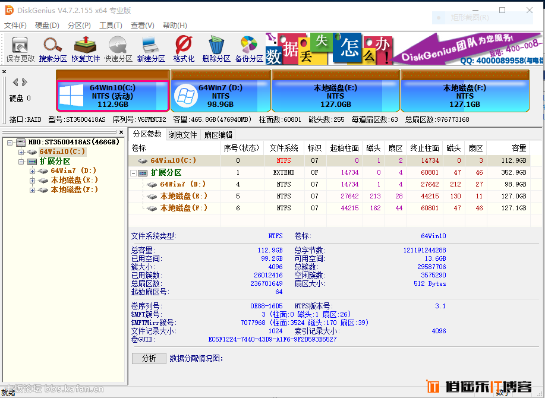
Task: Click the 起始柱面 column header
Action: point(345,149)
